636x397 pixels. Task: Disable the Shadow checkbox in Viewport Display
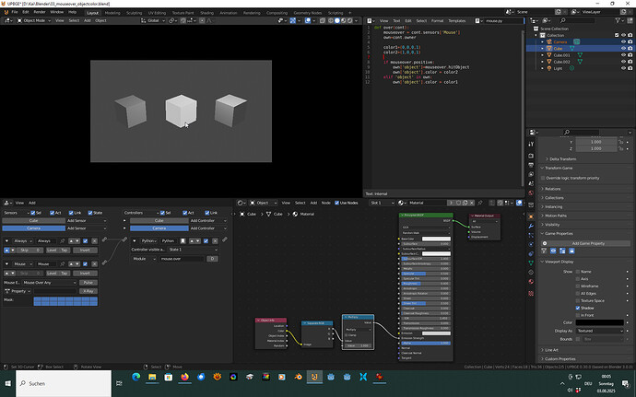pos(578,308)
